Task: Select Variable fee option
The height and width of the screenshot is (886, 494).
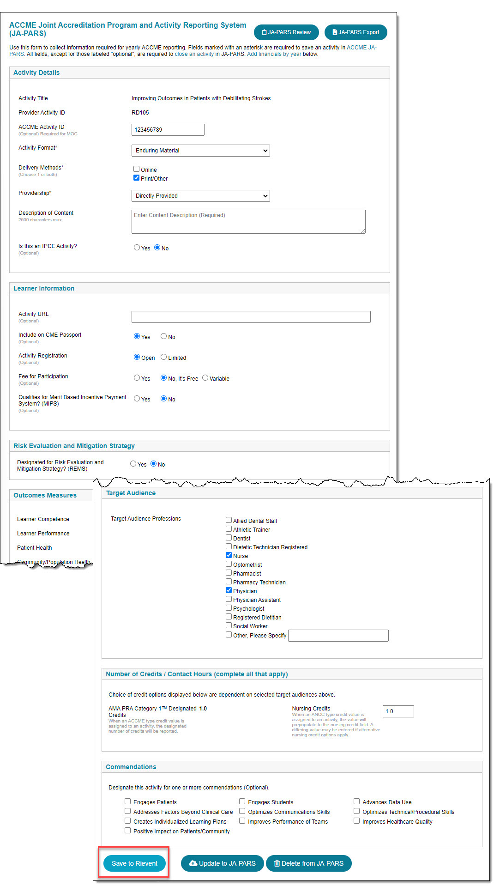Action: pyautogui.click(x=205, y=378)
